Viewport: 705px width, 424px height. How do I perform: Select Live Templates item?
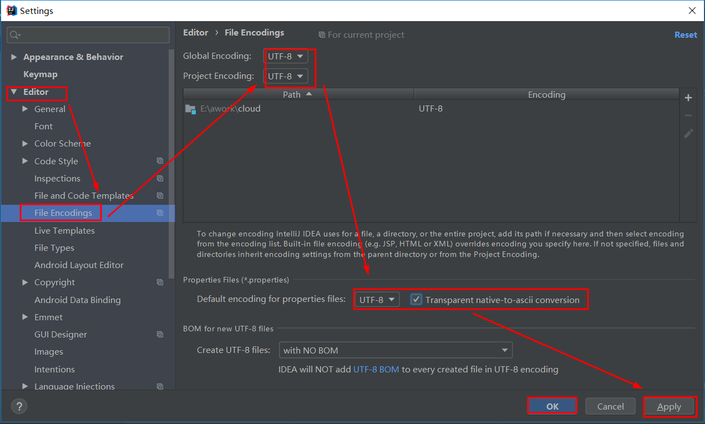64,230
